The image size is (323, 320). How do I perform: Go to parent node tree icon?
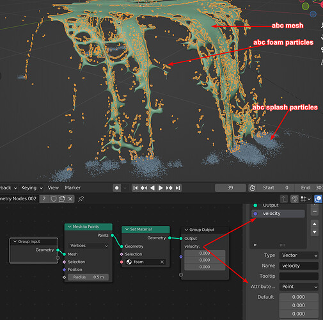coord(284,199)
